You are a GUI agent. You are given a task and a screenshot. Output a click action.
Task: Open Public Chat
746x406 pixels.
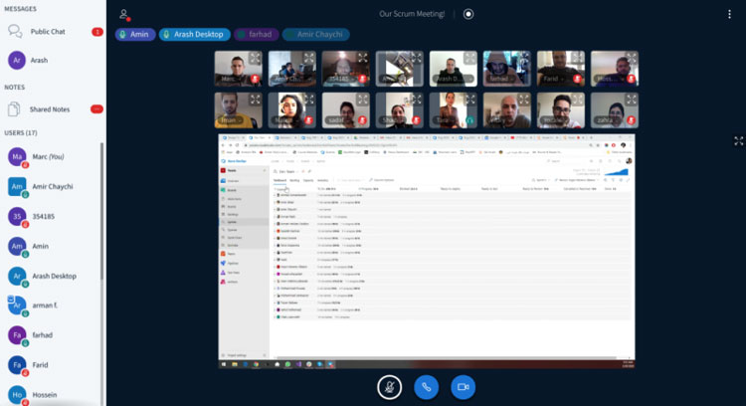tap(48, 32)
